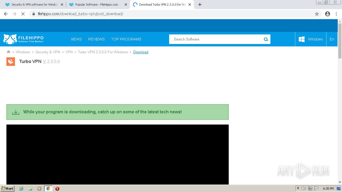Click the downloading notice banner text
342x192 pixels.
(x=102, y=112)
